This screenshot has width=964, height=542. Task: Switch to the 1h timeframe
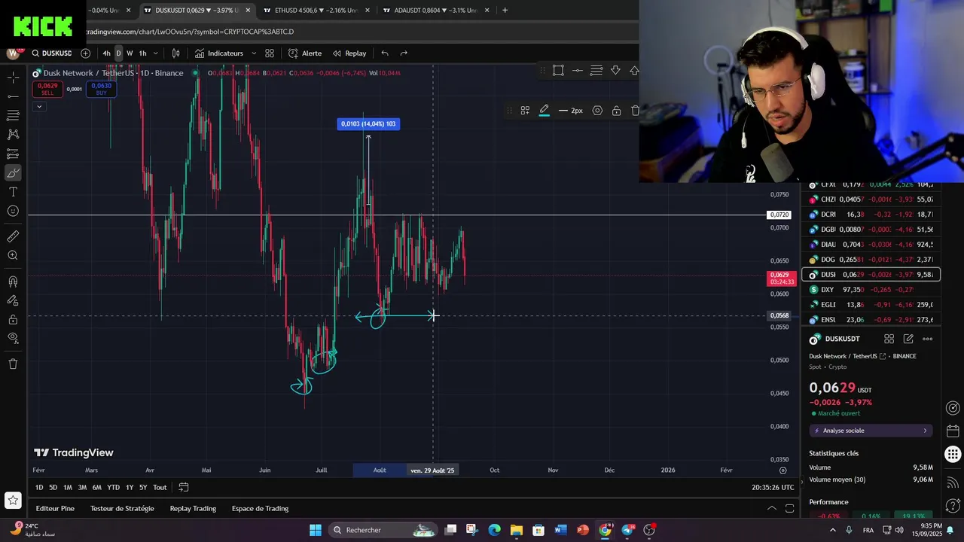pyautogui.click(x=142, y=53)
